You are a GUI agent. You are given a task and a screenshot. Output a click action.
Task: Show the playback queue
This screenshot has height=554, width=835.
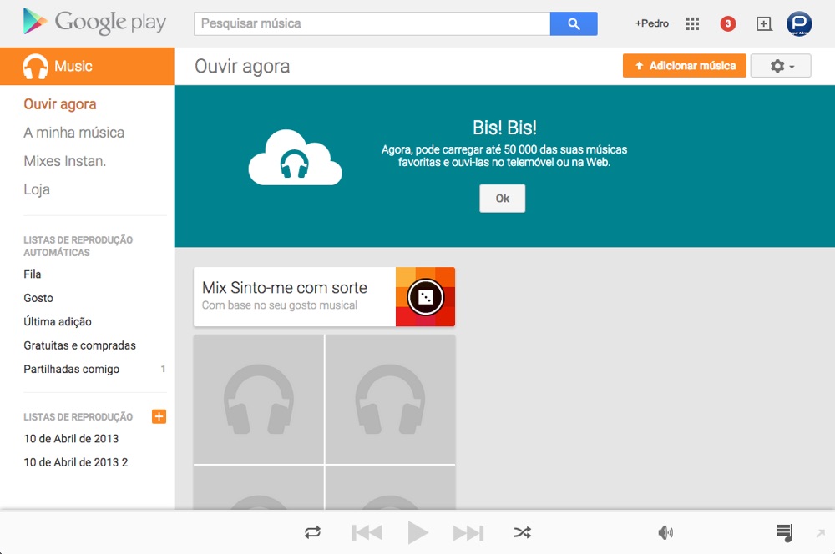click(784, 532)
